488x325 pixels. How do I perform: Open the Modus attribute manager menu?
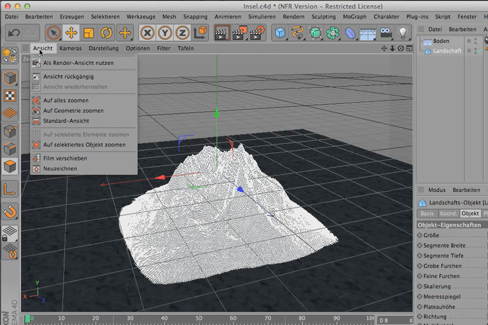(437, 190)
